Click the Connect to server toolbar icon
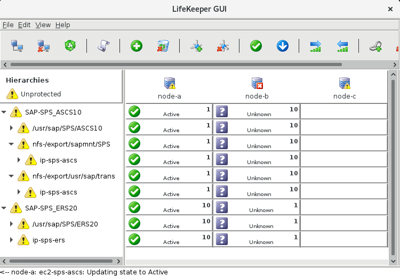The width and height of the screenshot is (400, 276). (x=17, y=46)
